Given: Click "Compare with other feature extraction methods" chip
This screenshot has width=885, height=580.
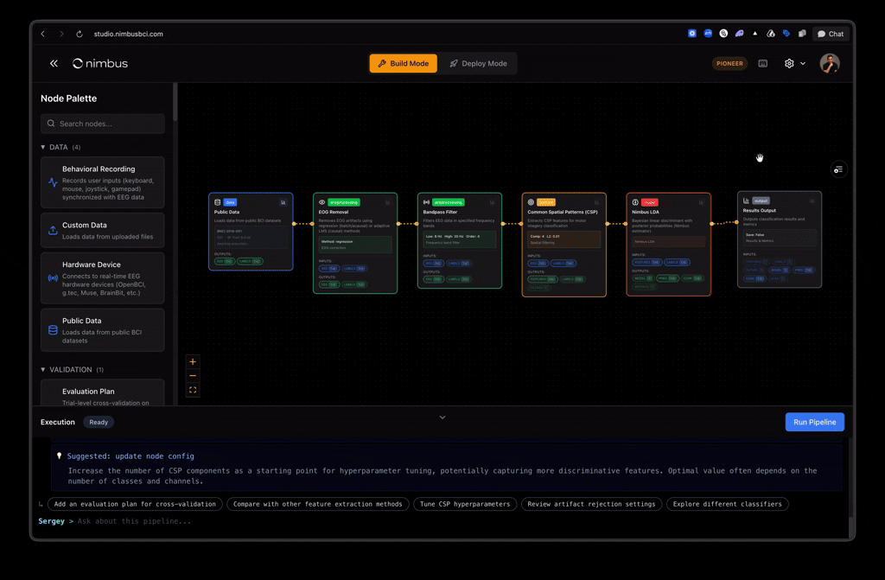Looking at the screenshot, I should point(318,504).
